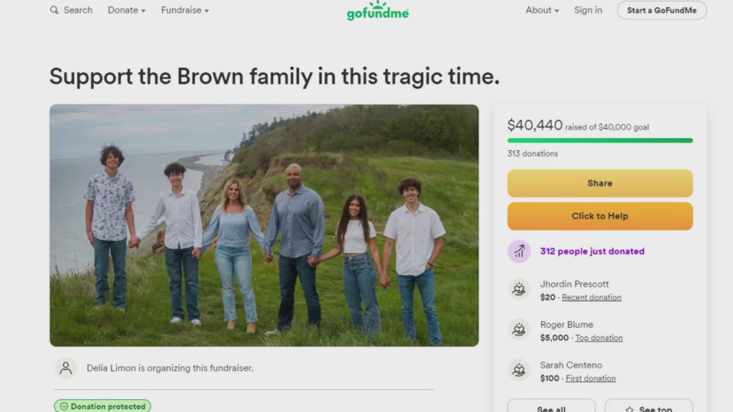Click the organizer profile icon next to Delia Limon
This screenshot has width=733, height=412.
(x=65, y=367)
